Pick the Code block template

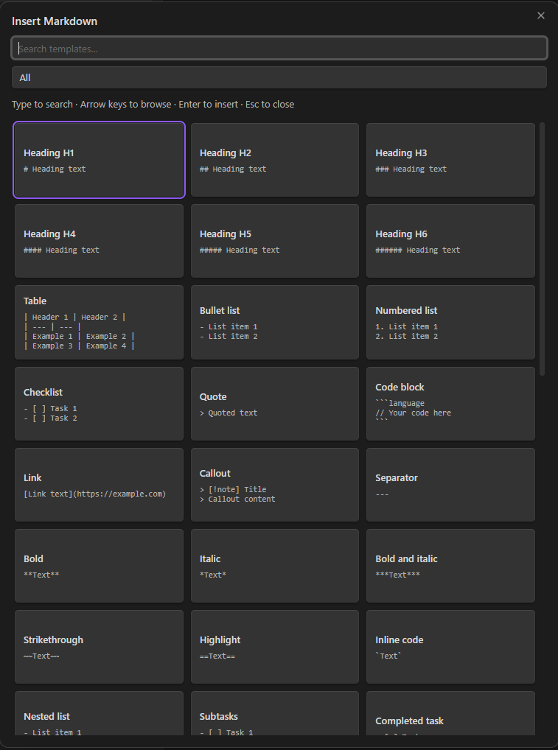tap(450, 404)
